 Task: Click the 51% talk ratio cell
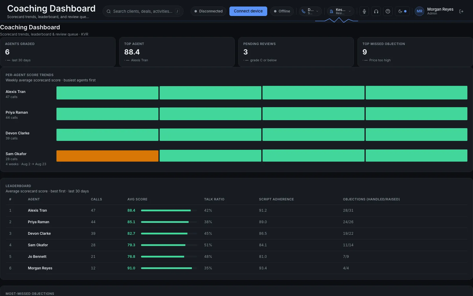(208, 245)
